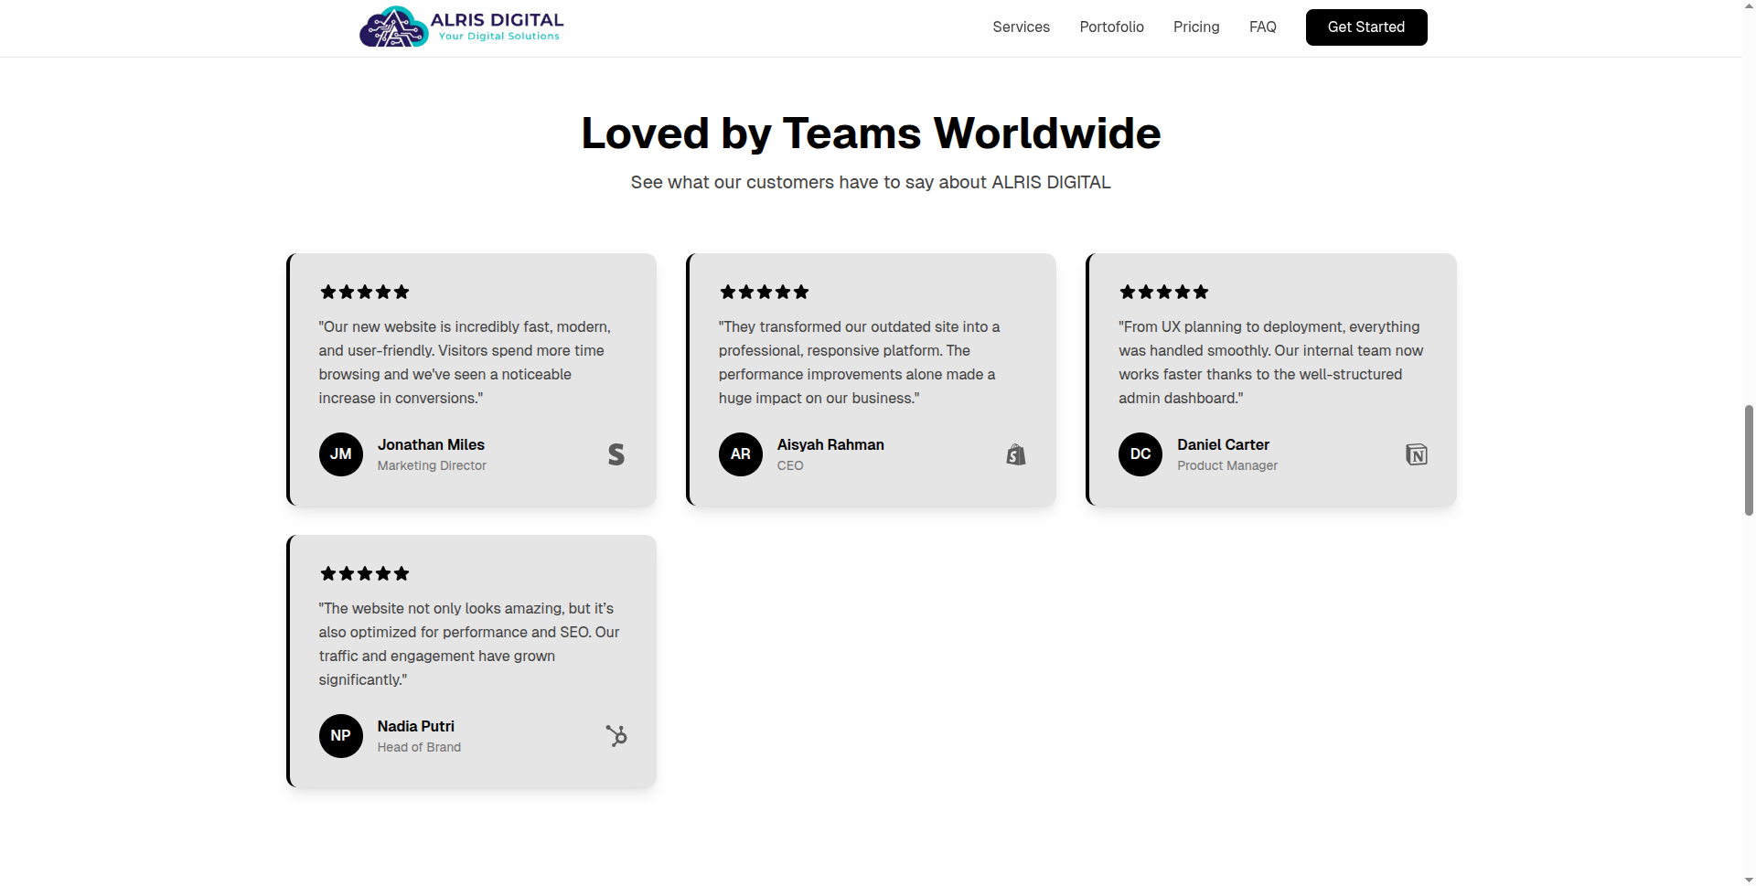The image size is (1756, 886).
Task: Click the HubSpot icon on Nadia's card
Action: 616,736
